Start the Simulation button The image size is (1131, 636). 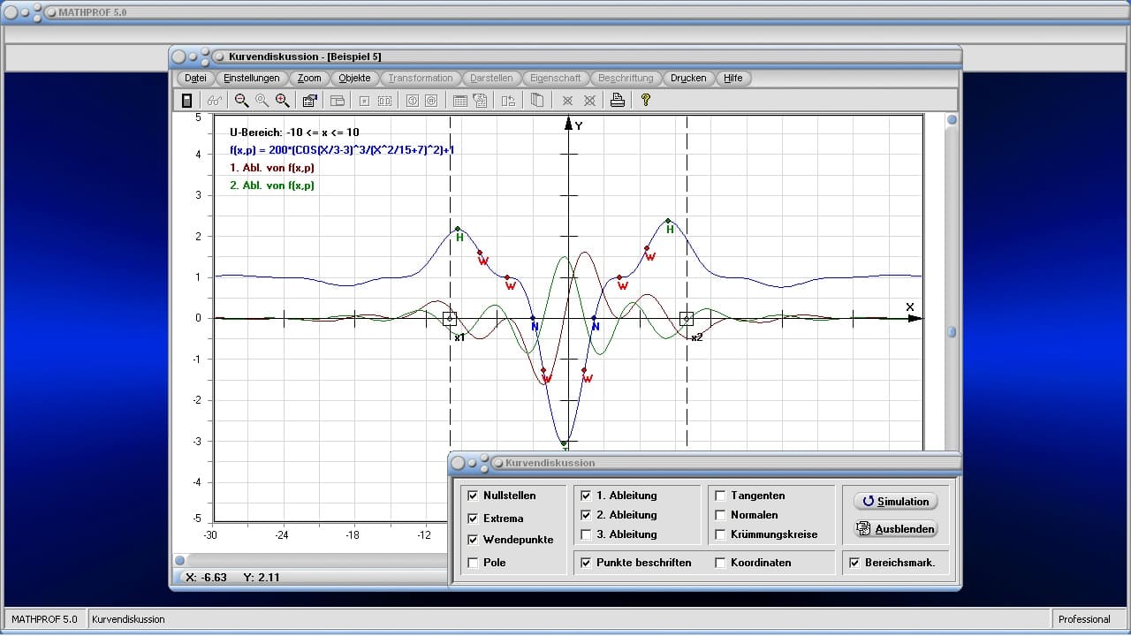[895, 502]
